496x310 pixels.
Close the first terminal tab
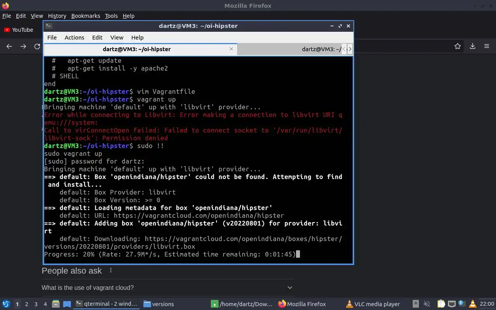[231, 49]
